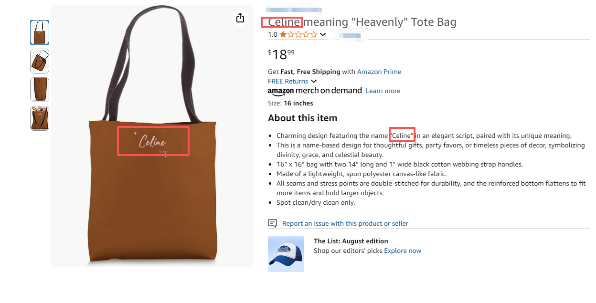This screenshot has width=596, height=303.
Task: Click the share icon above the product image
Action: tap(240, 18)
